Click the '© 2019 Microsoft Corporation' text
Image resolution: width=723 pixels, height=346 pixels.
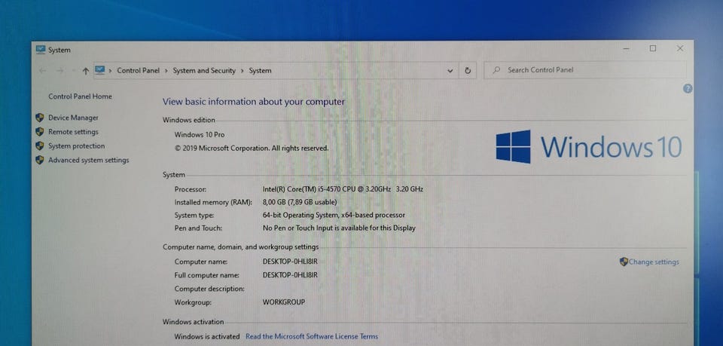click(252, 149)
